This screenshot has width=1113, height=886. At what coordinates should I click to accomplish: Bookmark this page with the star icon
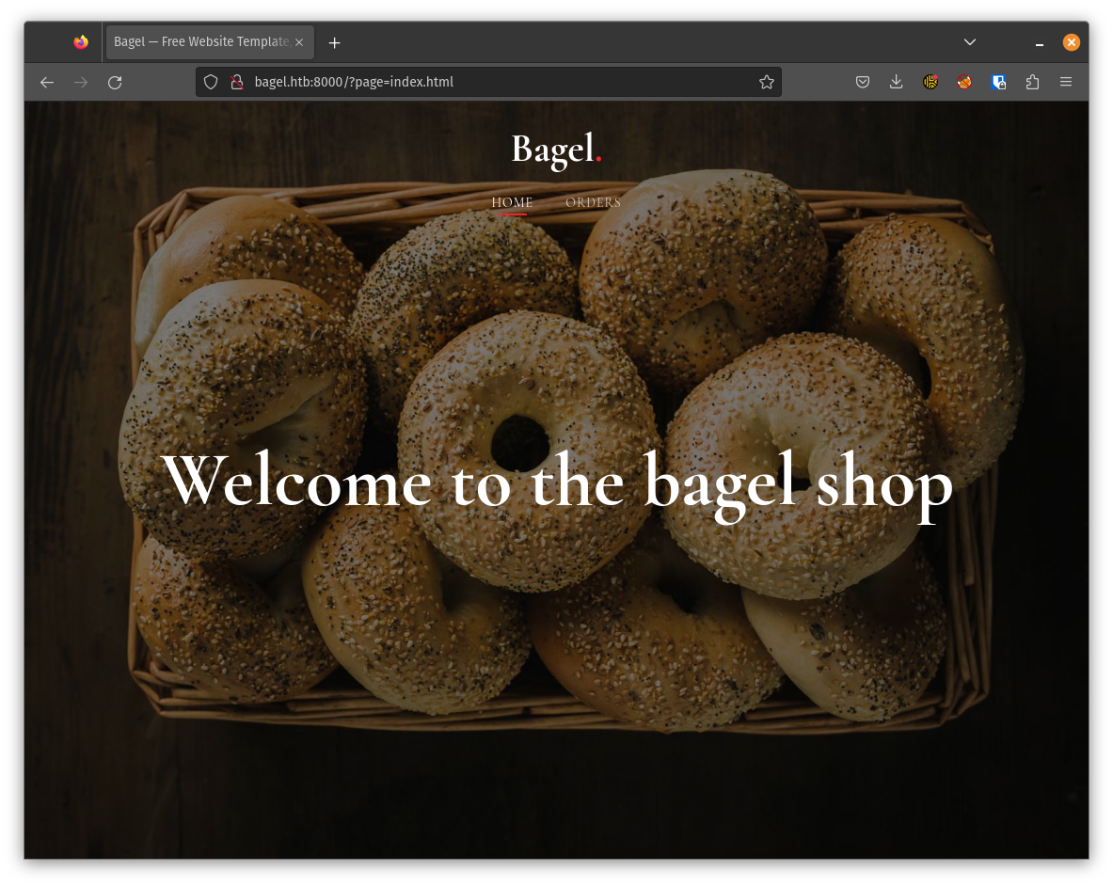click(766, 82)
